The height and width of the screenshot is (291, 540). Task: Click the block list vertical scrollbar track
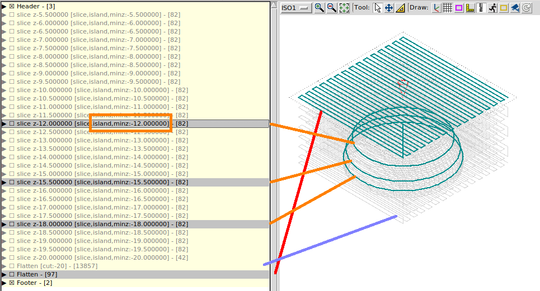pyautogui.click(x=274, y=150)
